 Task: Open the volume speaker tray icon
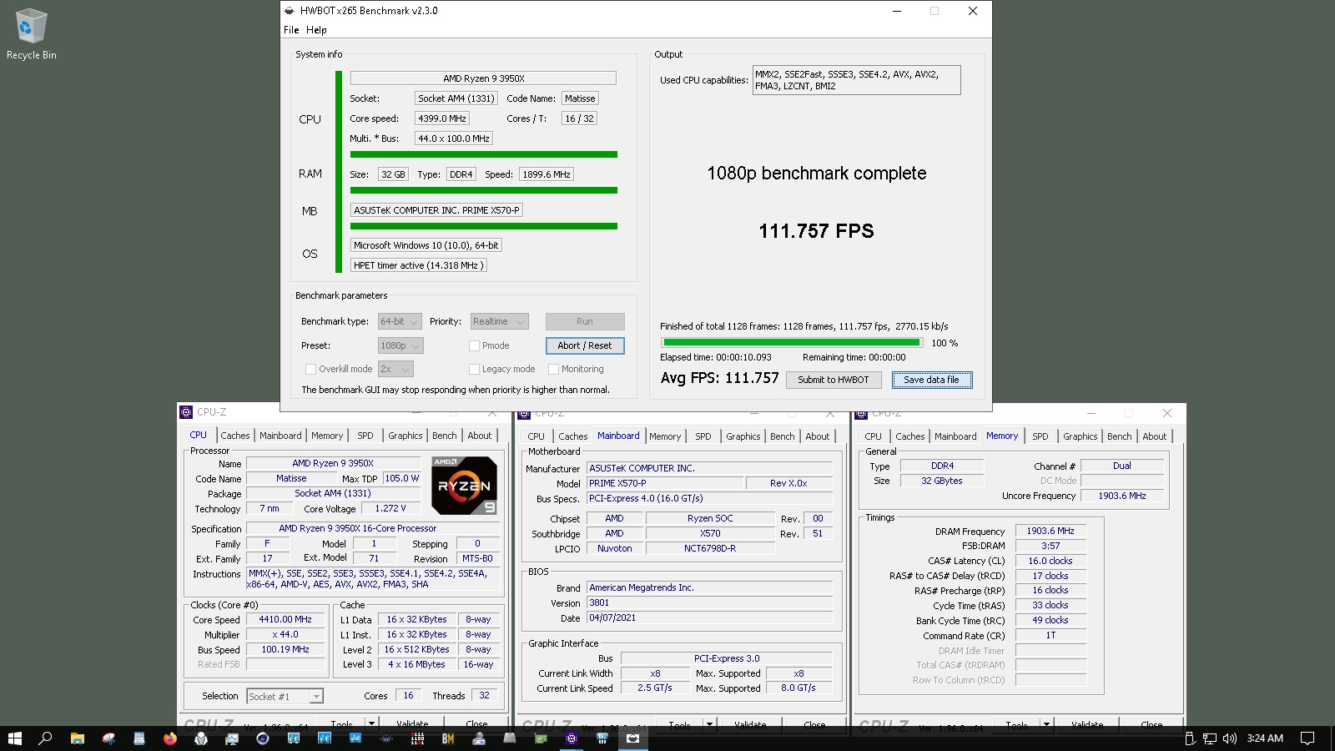click(1230, 738)
